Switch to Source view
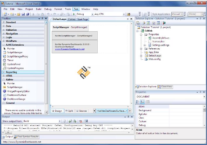This screenshot has height=145, width=207. click(x=82, y=111)
